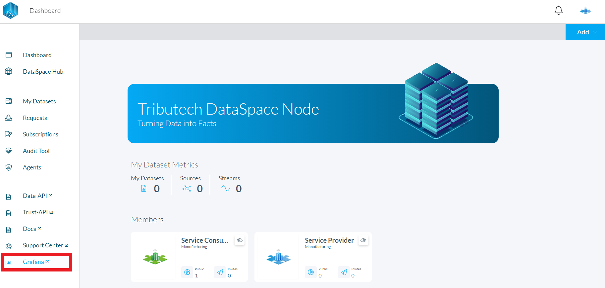Click the Sources metric label
Viewport: 605px width, 288px height.
click(x=191, y=178)
